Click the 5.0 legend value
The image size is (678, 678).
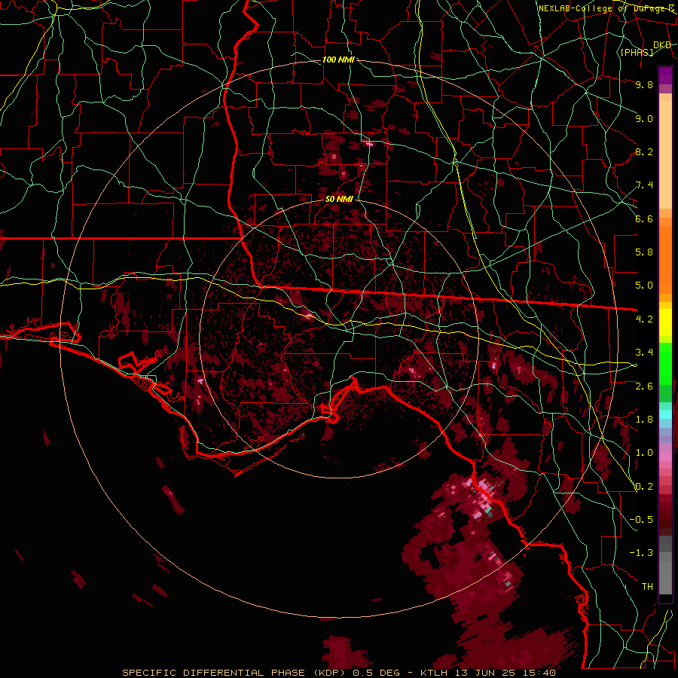(x=644, y=286)
